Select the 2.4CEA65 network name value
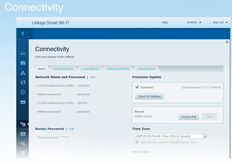 [83, 86]
